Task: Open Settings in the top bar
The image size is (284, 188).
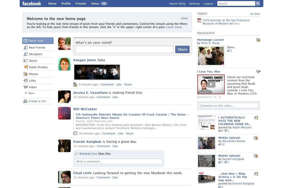Action: click(x=195, y=4)
